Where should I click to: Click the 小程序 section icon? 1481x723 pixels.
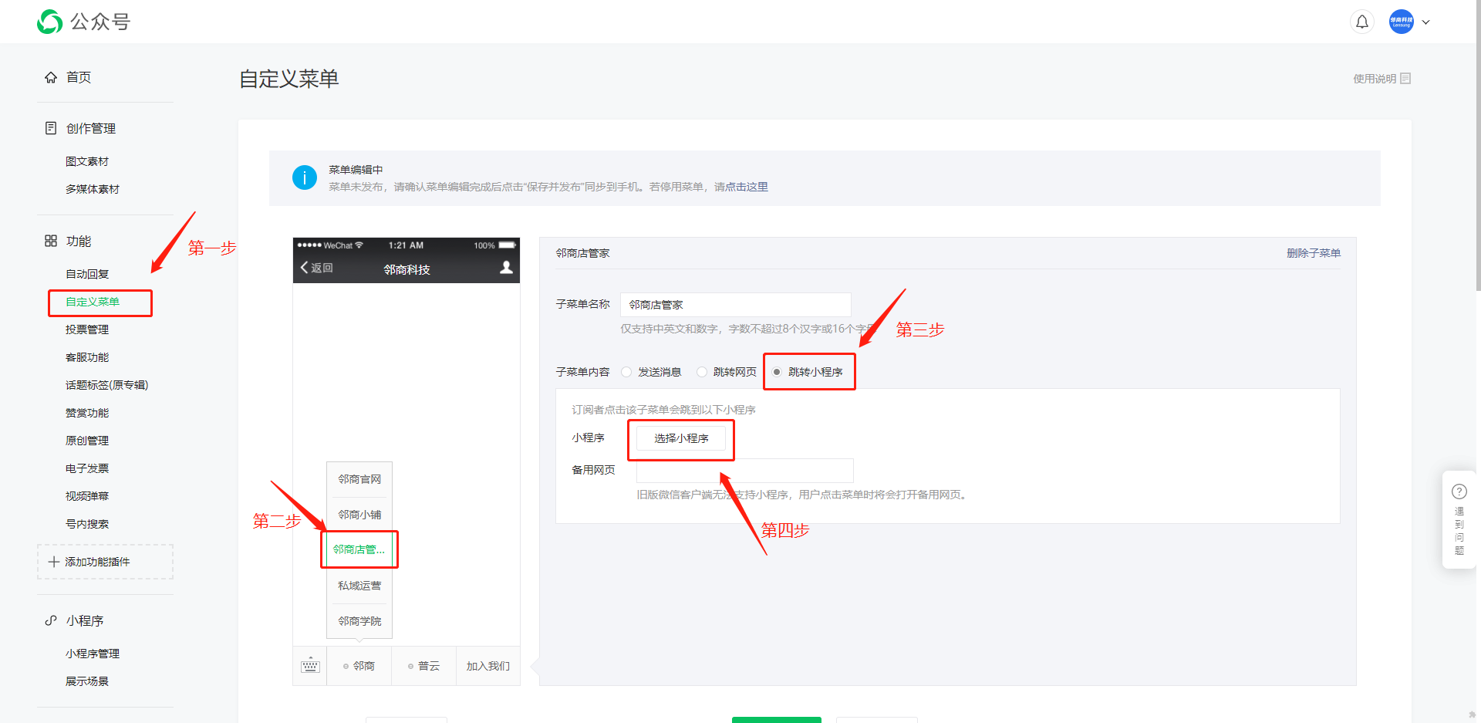pos(51,620)
